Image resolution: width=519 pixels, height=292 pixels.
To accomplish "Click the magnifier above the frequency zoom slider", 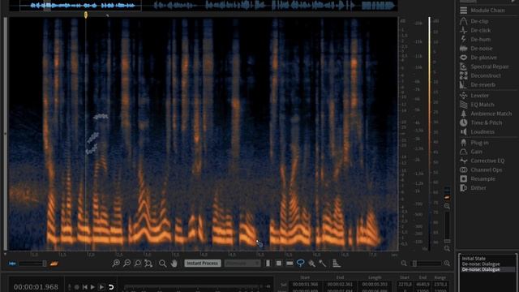I will point(447,206).
